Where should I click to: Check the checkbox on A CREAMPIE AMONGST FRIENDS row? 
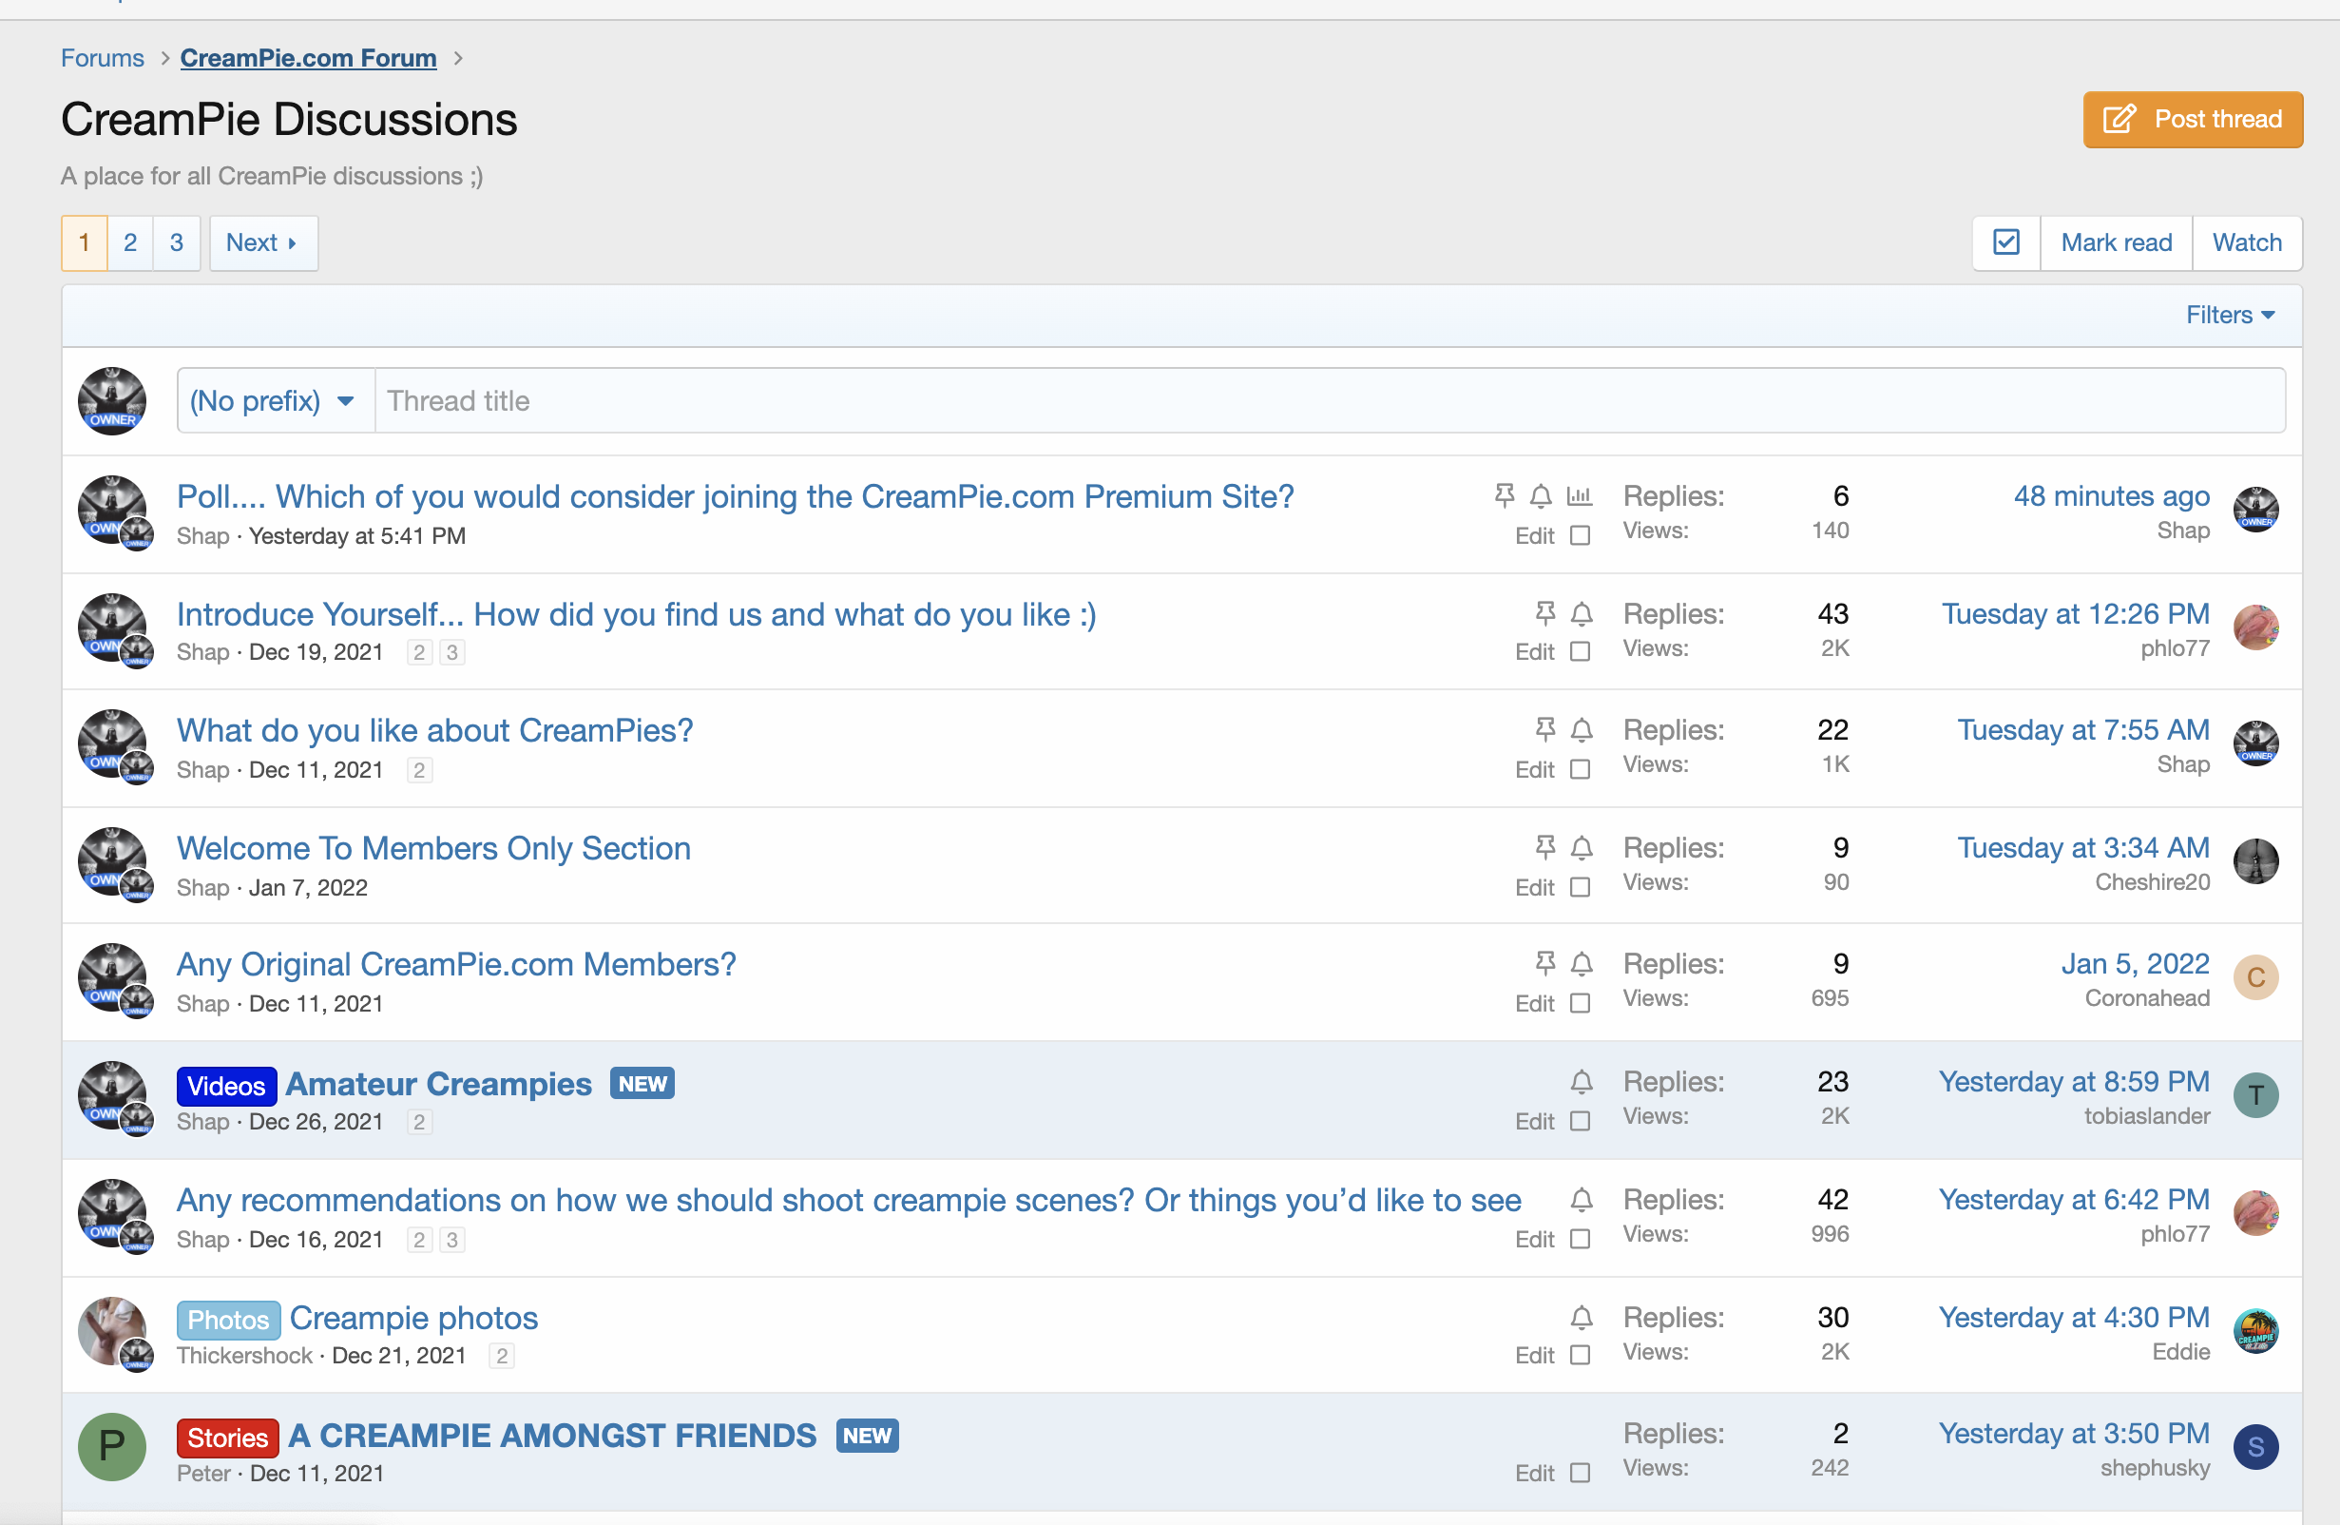coord(1579,1474)
